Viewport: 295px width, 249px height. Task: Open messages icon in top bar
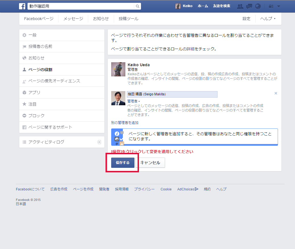click(x=249, y=7)
